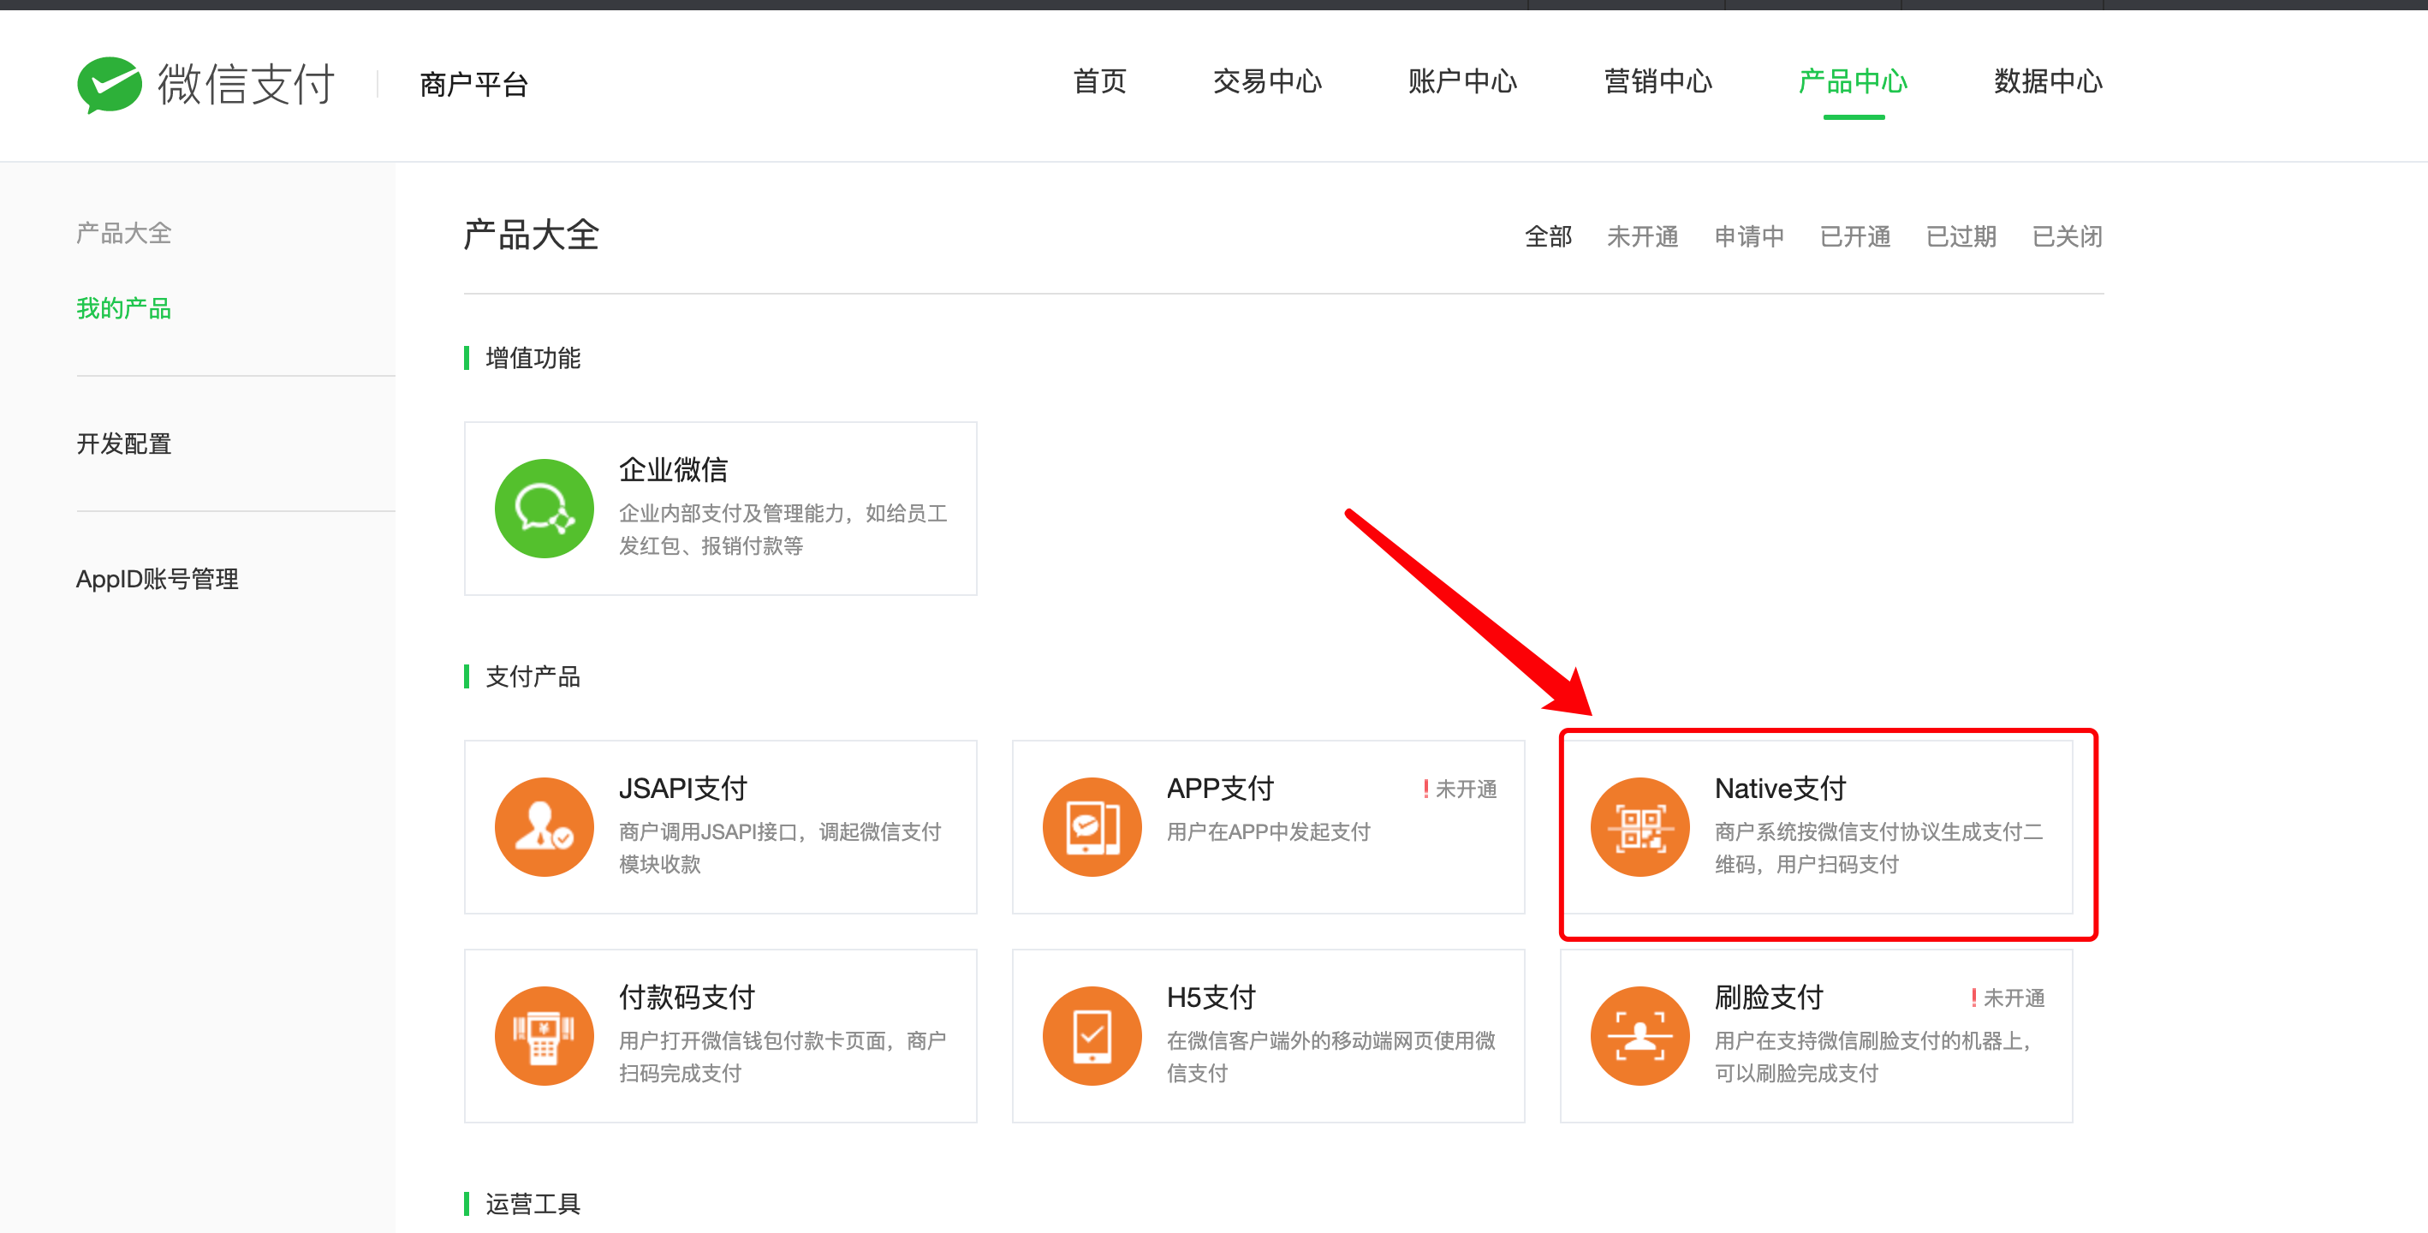Open AppID账号管理 in the sidebar

coord(158,579)
